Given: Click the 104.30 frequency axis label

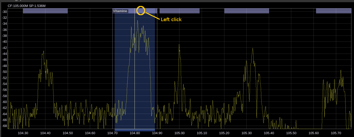Looking at the screenshot, I should coord(23,133).
